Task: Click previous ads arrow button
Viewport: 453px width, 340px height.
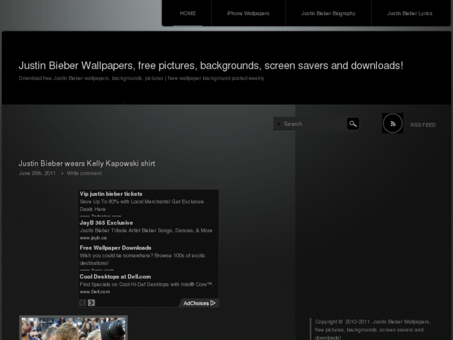Action: [x=82, y=303]
